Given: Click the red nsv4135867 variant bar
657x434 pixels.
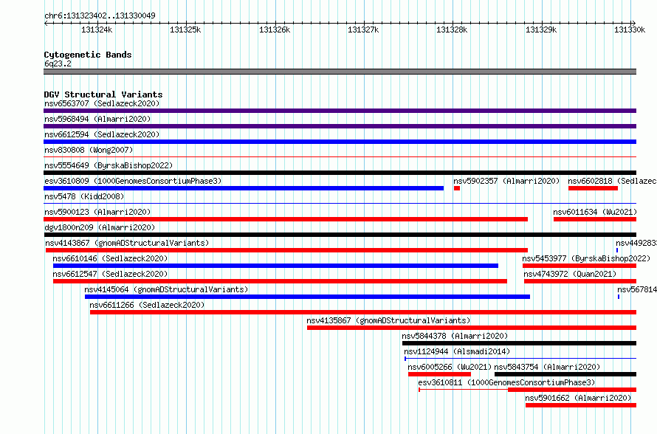Looking at the screenshot, I should 472,328.
